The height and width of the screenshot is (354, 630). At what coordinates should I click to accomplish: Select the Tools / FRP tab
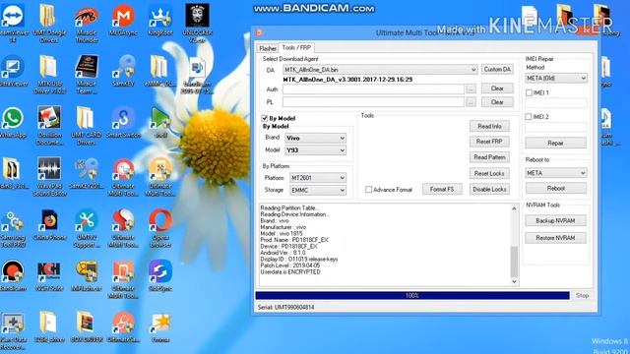point(296,47)
